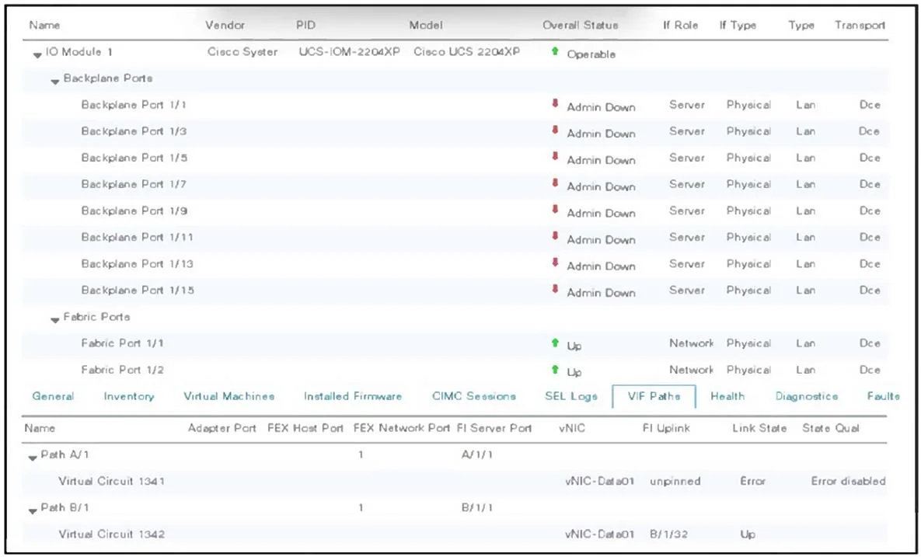
Task: Sort by FI Uplink column header
Action: point(667,428)
